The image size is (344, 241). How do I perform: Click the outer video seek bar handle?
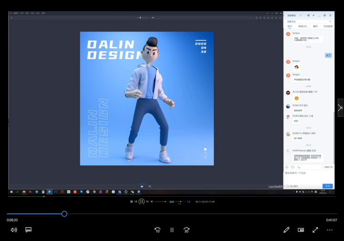[64, 214]
